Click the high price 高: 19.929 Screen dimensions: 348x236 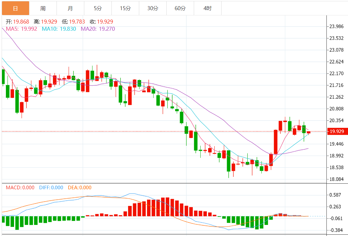pos(45,22)
